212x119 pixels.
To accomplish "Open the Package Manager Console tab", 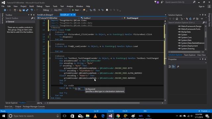I will point(34,106).
